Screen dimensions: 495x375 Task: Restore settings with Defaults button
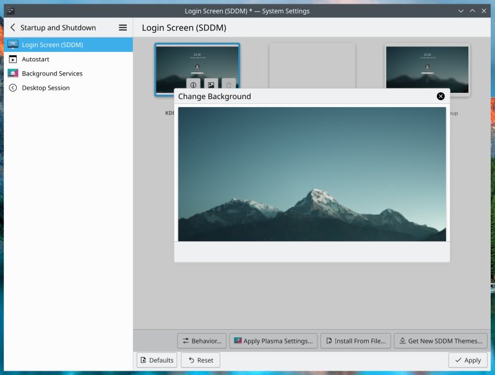pos(157,360)
